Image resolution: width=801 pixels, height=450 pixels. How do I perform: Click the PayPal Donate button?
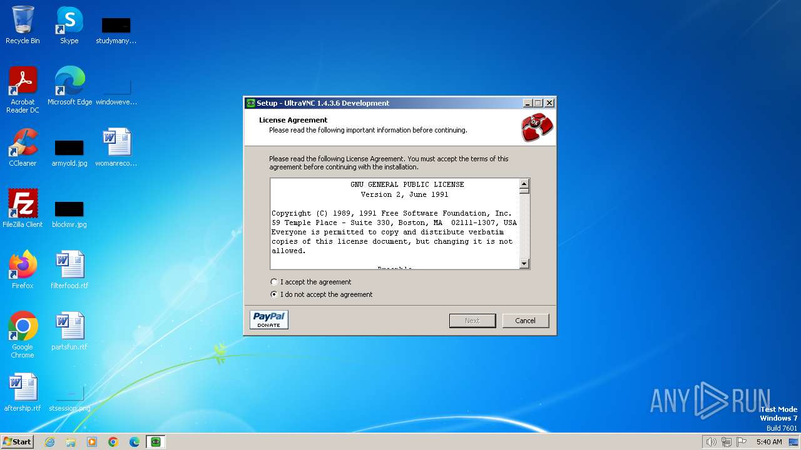(x=269, y=319)
